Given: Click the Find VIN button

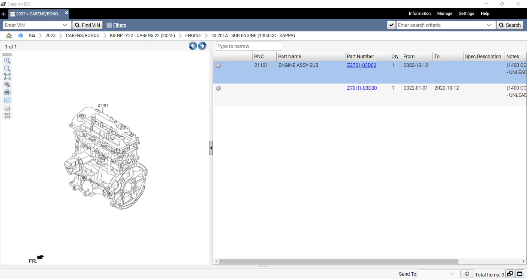Looking at the screenshot, I should 87,25.
